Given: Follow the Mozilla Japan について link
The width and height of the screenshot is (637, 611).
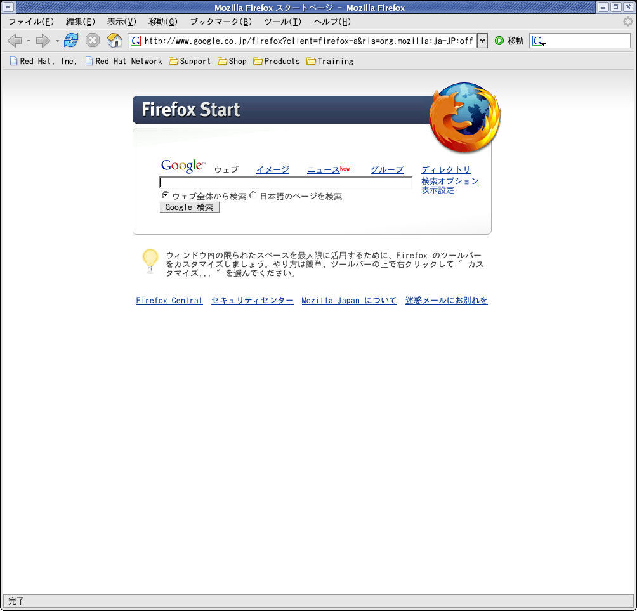Looking at the screenshot, I should [349, 301].
